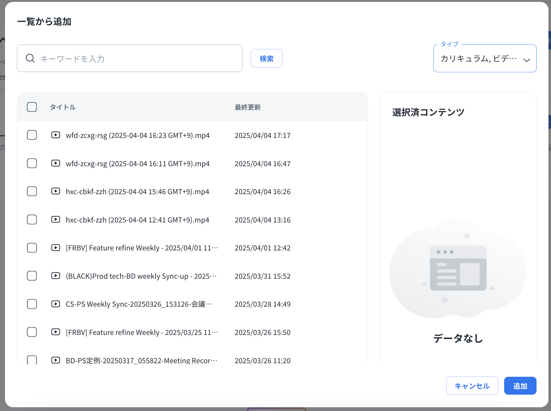The width and height of the screenshot is (551, 411).
Task: Open the タイプ dropdown
Action: click(478, 59)
